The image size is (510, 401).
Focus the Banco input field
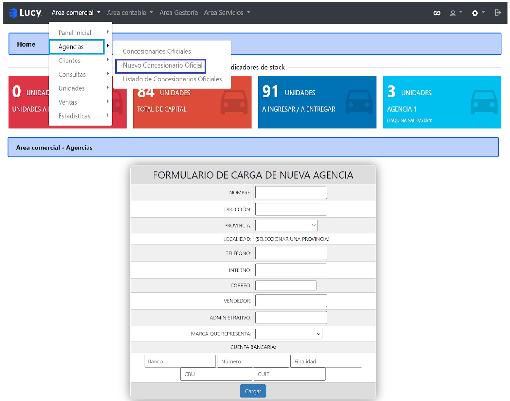(x=180, y=361)
